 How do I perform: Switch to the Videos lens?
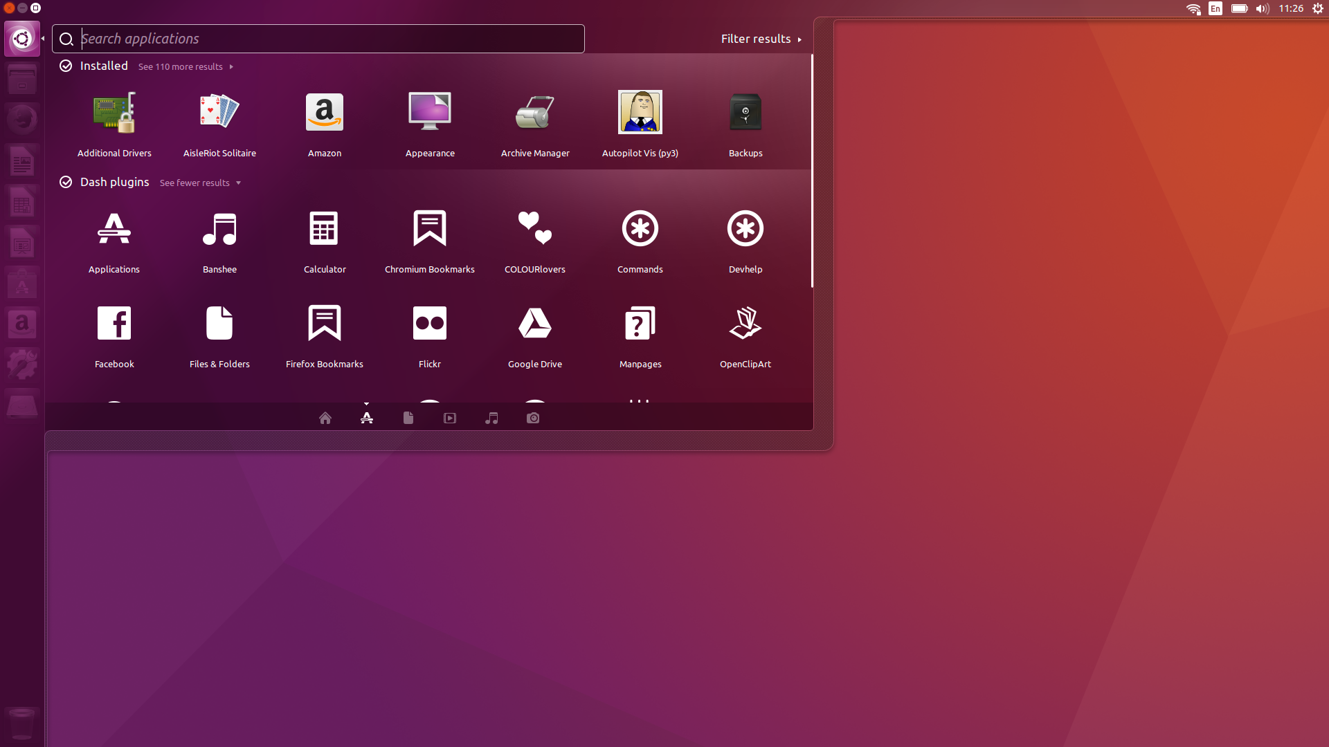[450, 418]
